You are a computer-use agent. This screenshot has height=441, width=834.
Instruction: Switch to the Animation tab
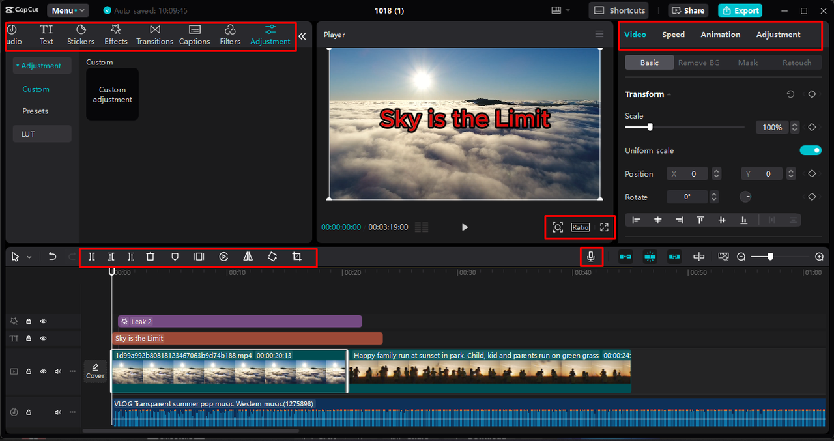pyautogui.click(x=720, y=35)
